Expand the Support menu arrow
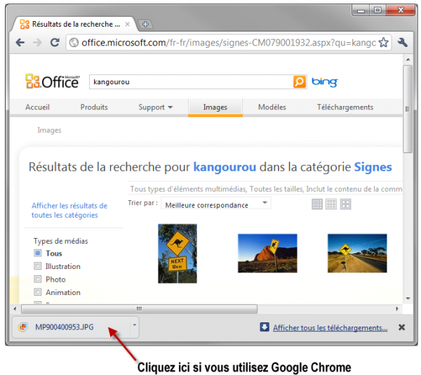 pyautogui.click(x=171, y=107)
